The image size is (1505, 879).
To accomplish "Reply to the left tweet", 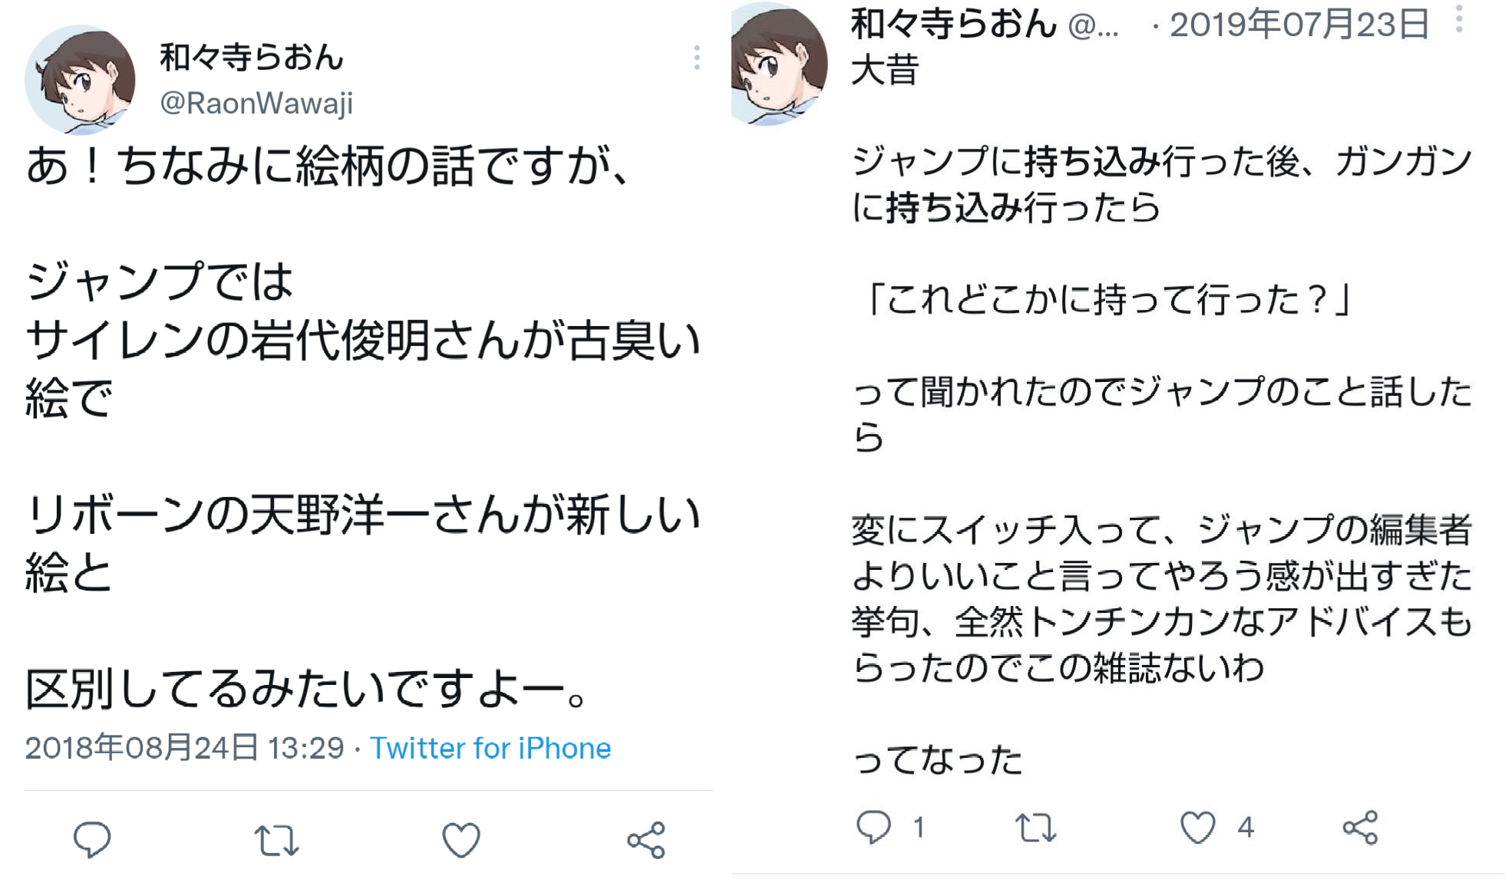I will pyautogui.click(x=92, y=839).
